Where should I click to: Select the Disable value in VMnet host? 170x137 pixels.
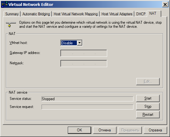click(69, 43)
